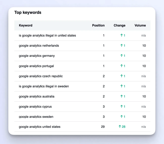Click the change arrow in google analytics germany row

point(121,56)
